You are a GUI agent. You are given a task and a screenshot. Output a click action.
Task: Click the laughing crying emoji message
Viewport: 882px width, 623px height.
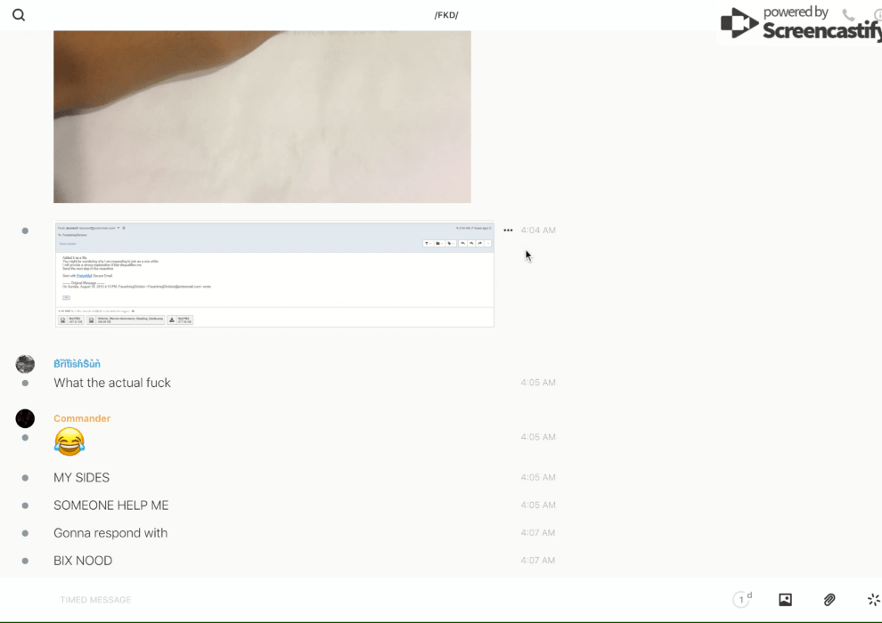(69, 441)
